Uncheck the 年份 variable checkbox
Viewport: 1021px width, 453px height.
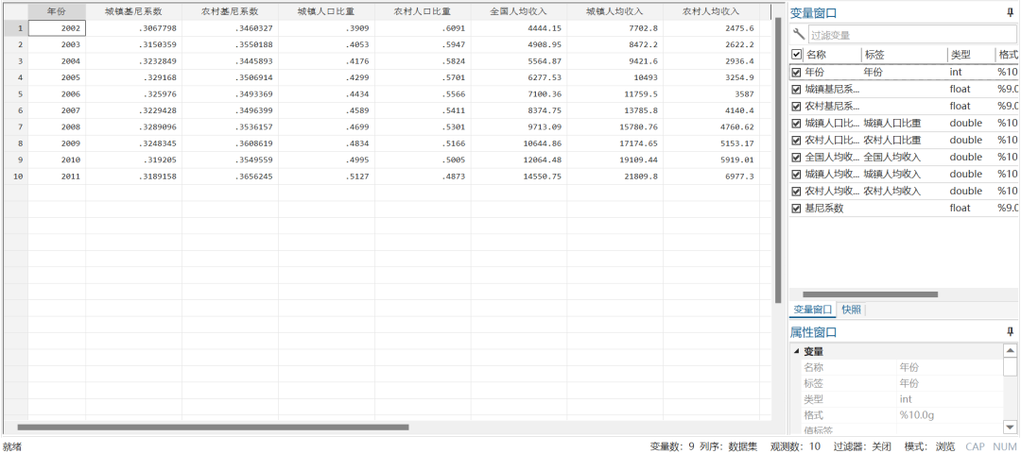pos(796,72)
